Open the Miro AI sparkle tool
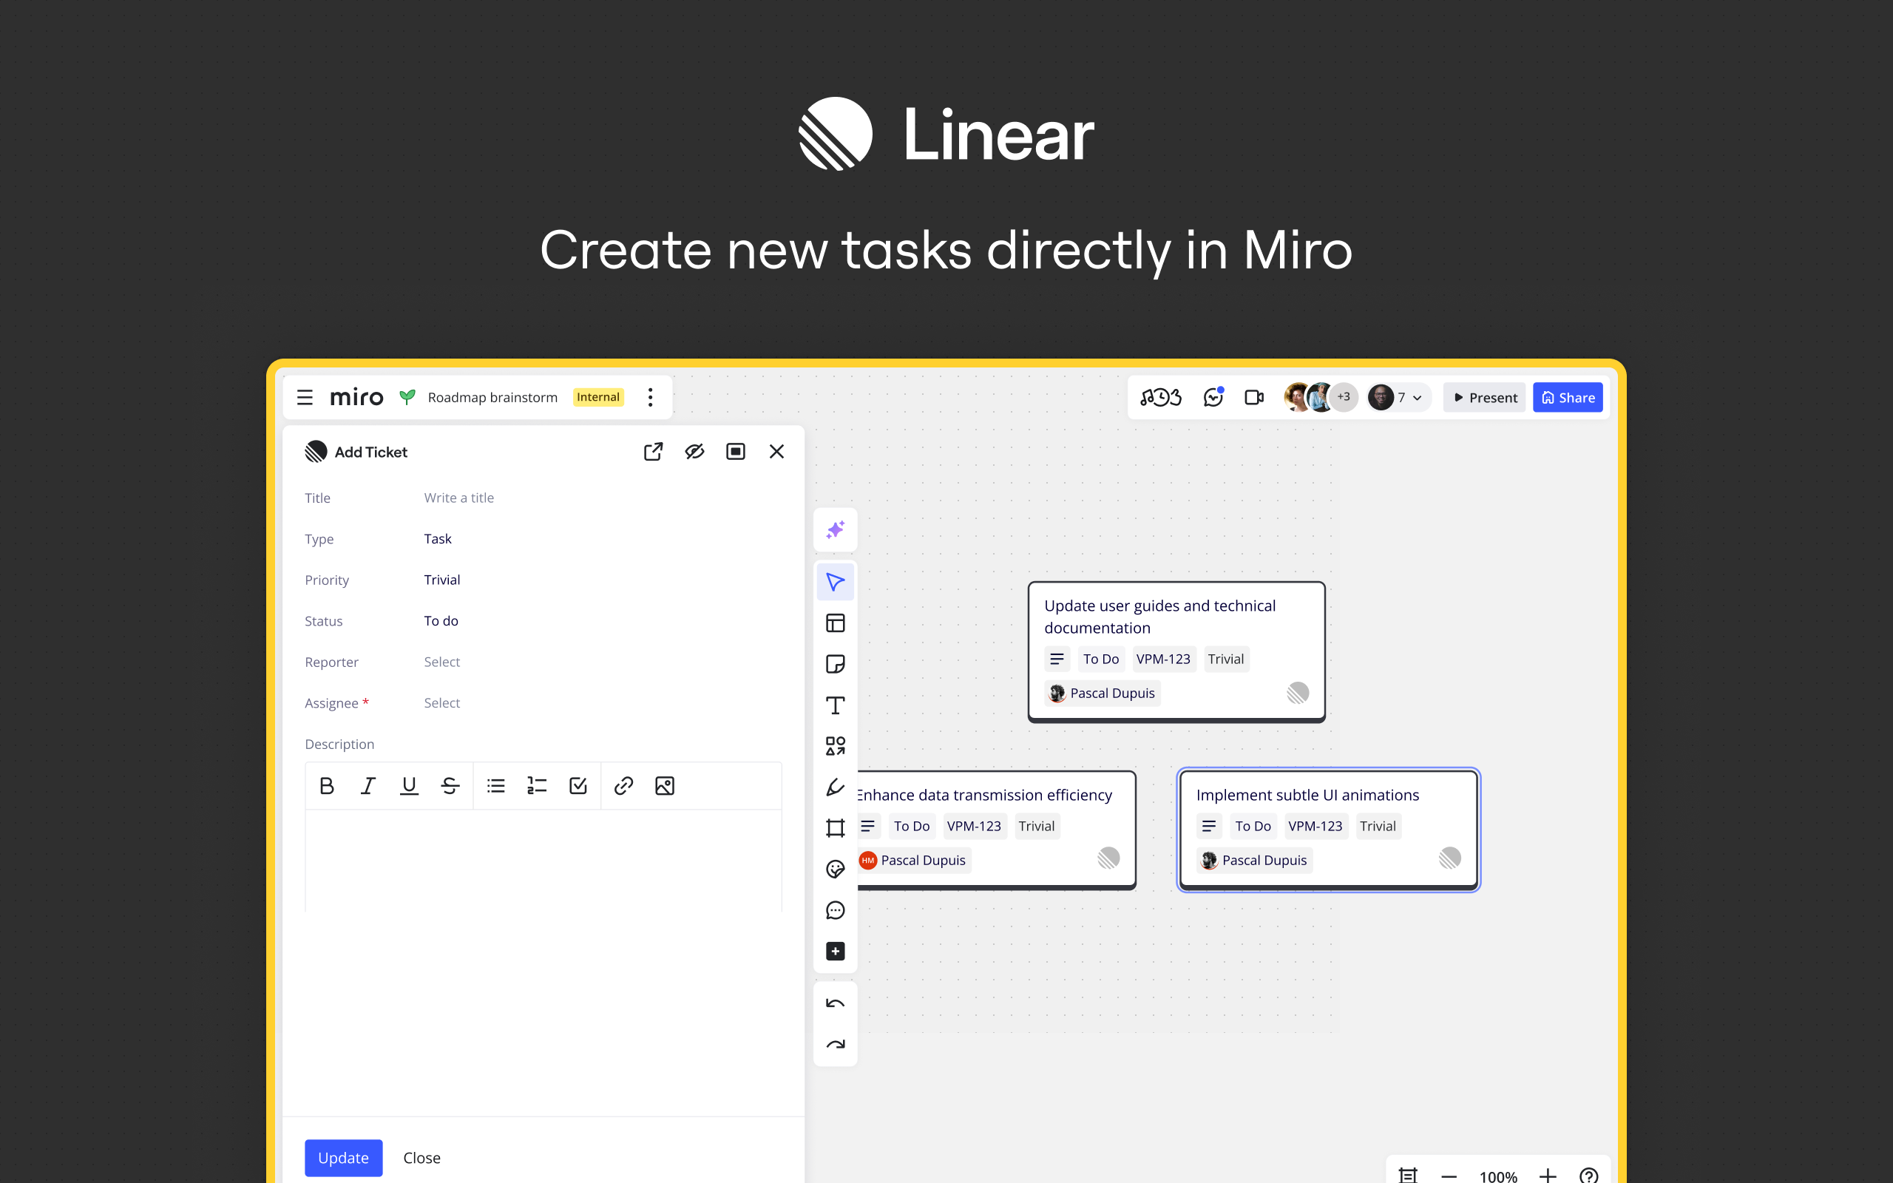The height and width of the screenshot is (1183, 1893). tap(836, 529)
